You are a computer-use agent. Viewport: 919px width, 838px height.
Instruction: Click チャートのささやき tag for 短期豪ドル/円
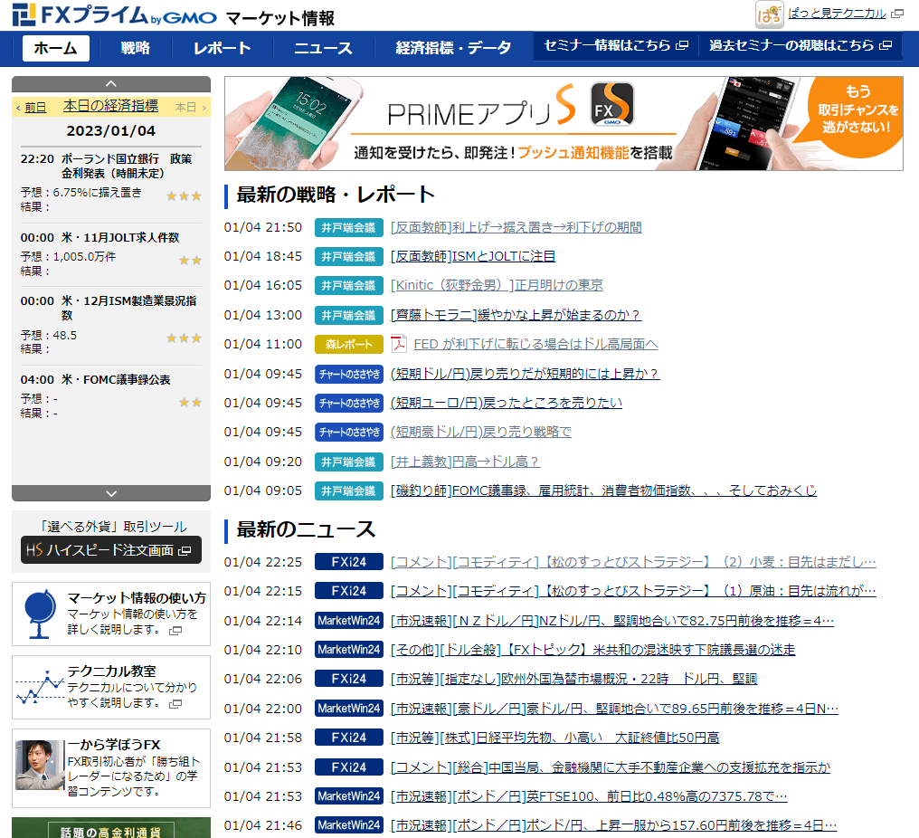349,433
